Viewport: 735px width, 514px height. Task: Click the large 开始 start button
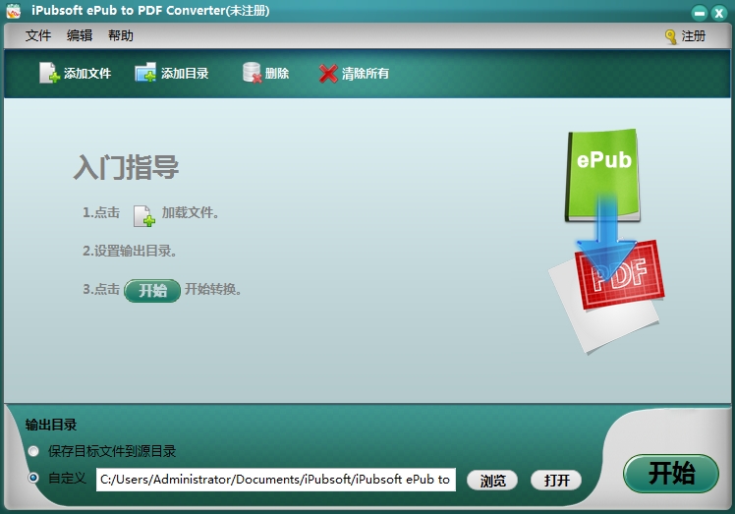[671, 473]
